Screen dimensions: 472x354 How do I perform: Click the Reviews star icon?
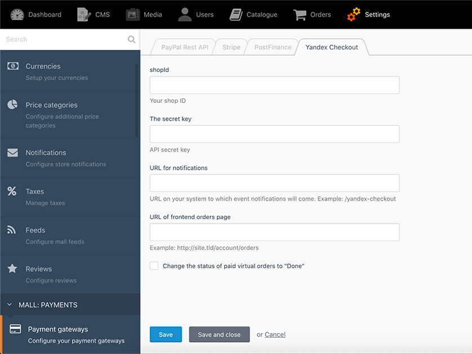pos(12,269)
